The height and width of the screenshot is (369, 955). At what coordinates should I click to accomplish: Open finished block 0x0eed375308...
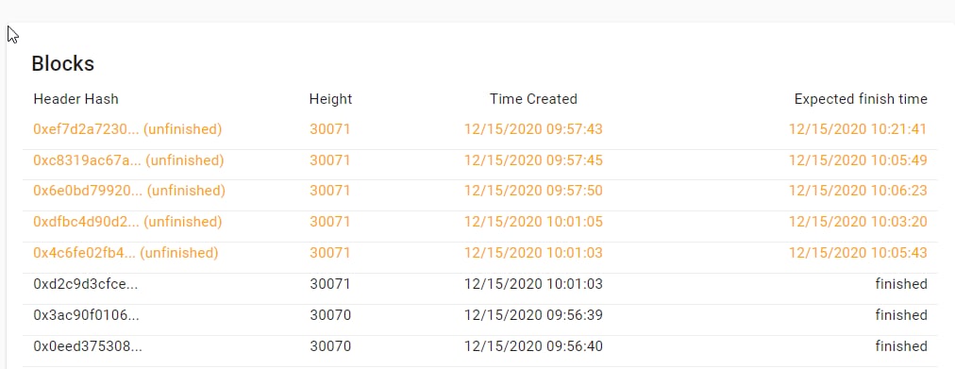coord(89,346)
